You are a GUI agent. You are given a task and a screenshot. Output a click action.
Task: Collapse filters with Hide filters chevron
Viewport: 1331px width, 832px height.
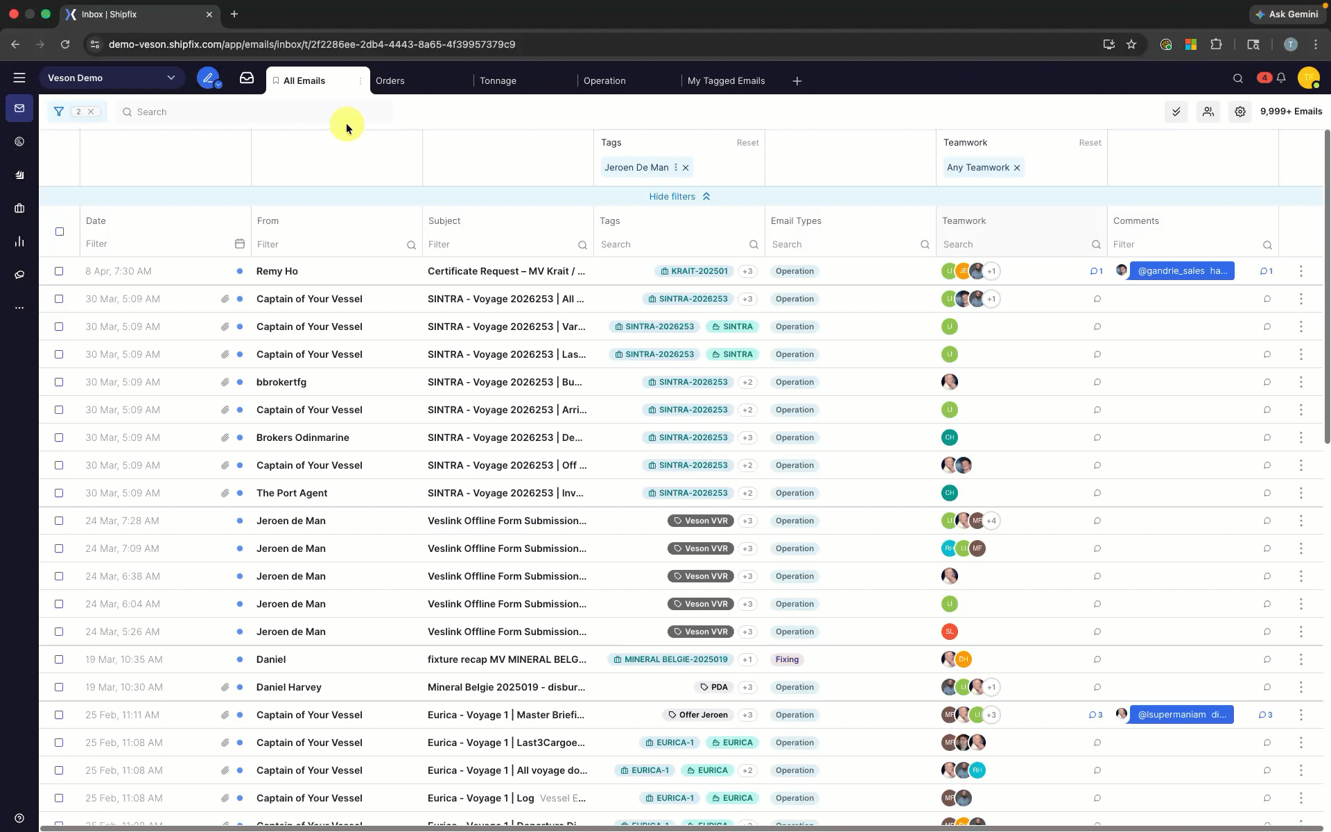click(x=679, y=197)
